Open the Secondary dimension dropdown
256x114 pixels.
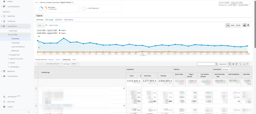point(54,64)
